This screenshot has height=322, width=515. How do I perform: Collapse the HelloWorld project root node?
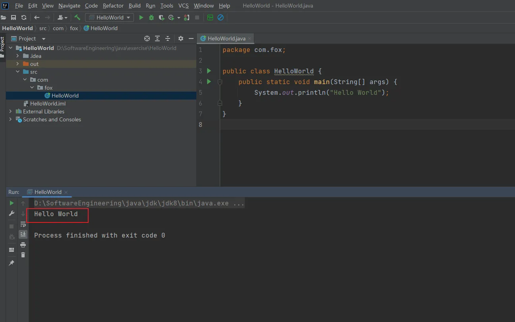(x=11, y=48)
